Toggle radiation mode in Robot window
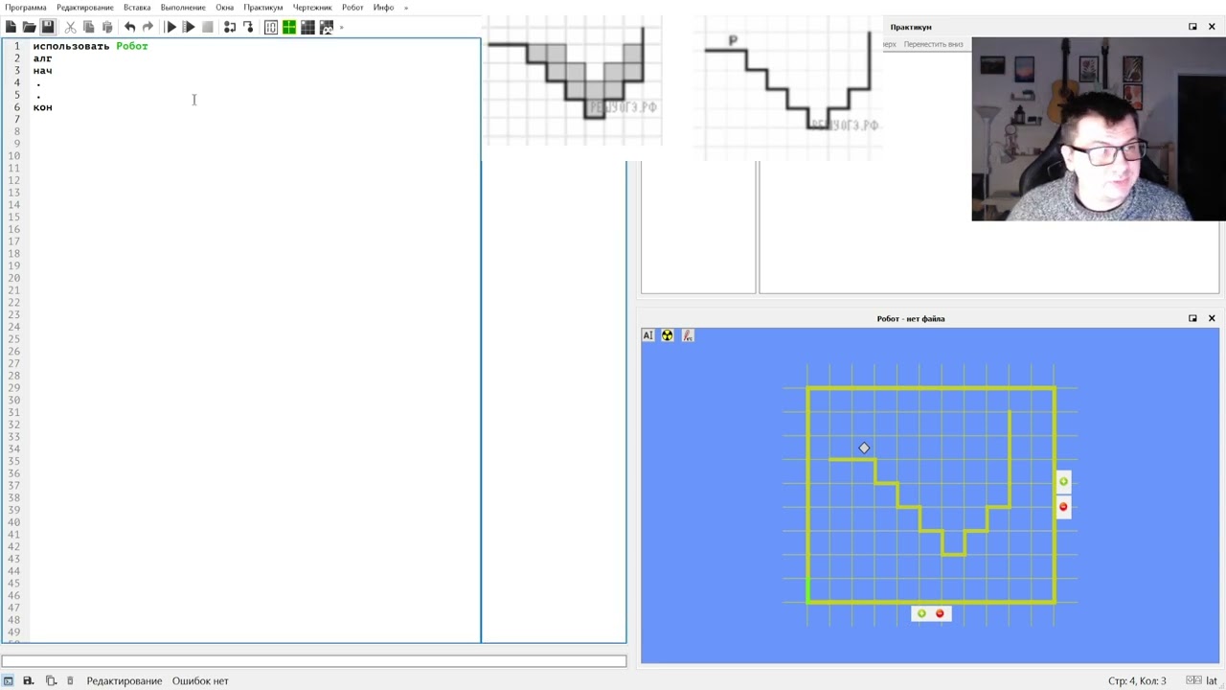1226x690 pixels. click(668, 335)
